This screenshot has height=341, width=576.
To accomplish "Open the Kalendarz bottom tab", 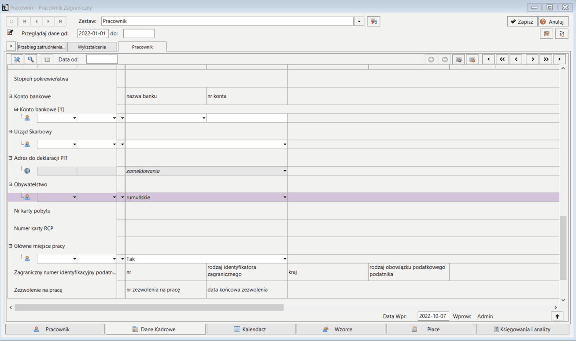I will 251,329.
